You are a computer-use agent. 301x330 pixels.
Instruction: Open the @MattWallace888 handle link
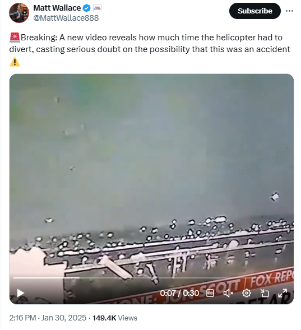(66, 18)
